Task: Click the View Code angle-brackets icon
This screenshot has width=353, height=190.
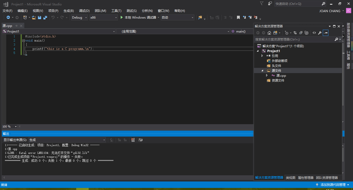Action: [x=314, y=33]
